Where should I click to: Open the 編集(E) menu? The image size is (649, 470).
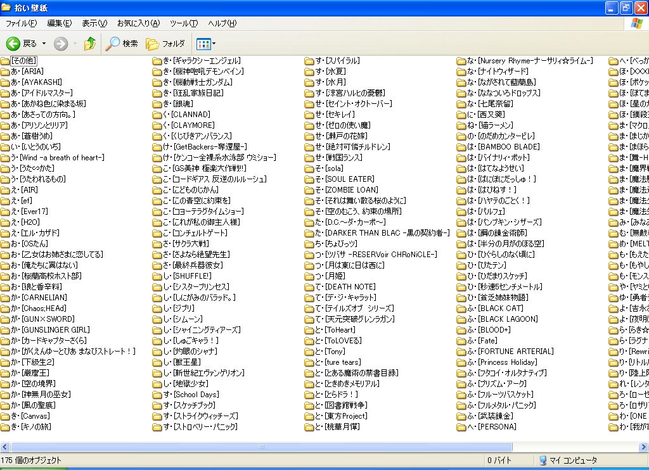[x=59, y=23]
